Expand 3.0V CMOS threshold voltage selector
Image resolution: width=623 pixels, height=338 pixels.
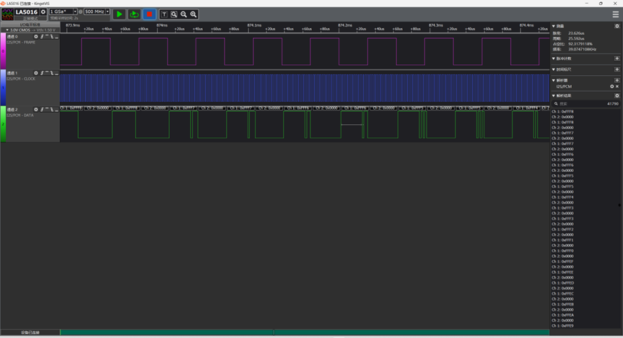(30, 30)
